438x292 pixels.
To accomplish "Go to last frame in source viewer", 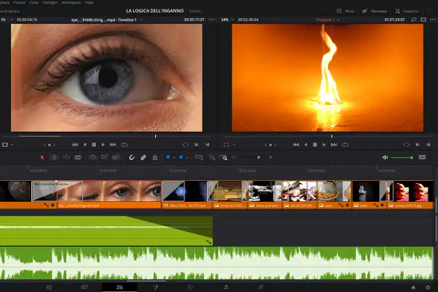I will coord(113,145).
